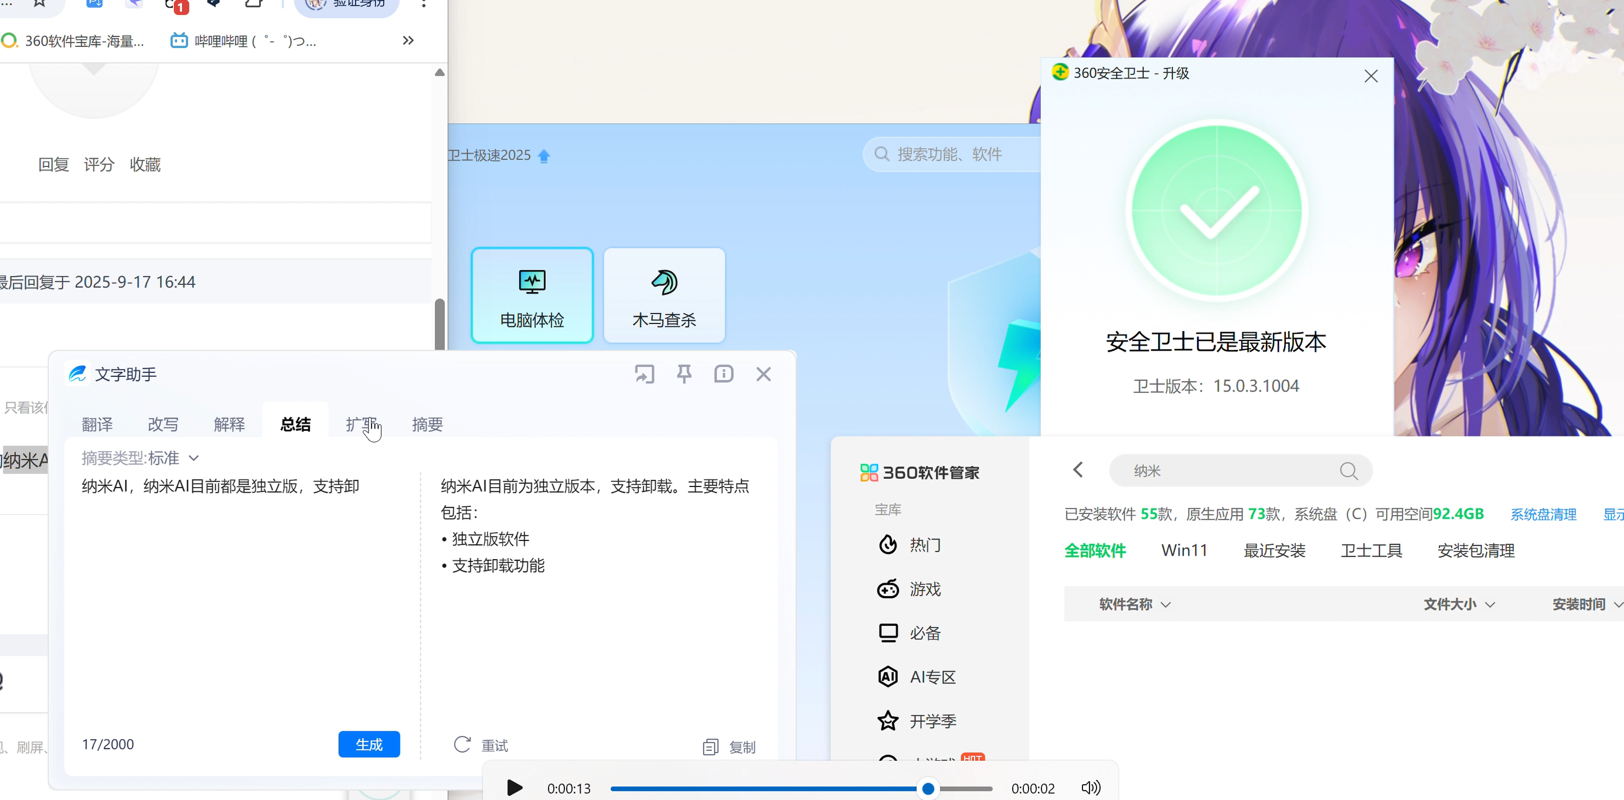Switch to the 摘要 tab

pyautogui.click(x=427, y=424)
